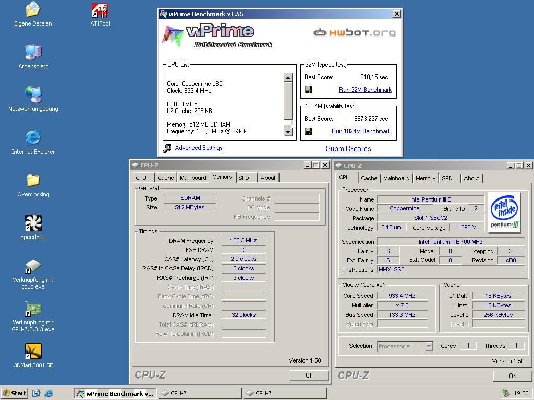Switch to CPU tab in Memory CPU-Z window
The height and width of the screenshot is (400, 534).
pos(141,178)
